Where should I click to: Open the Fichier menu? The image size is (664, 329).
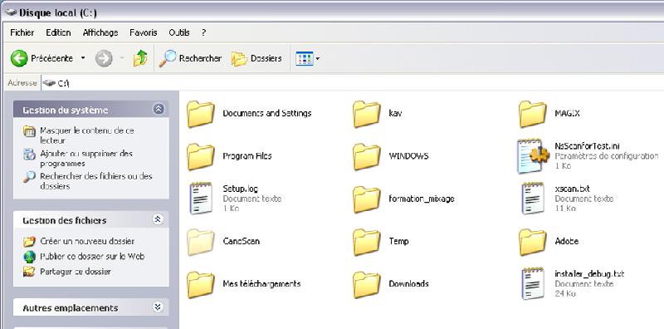22,32
